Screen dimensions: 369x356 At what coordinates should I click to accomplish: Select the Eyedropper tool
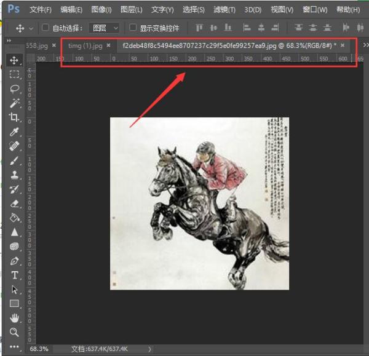tap(14, 132)
